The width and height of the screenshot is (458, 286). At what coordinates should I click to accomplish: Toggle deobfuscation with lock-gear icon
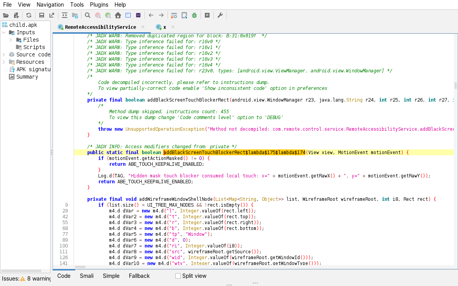click(x=174, y=16)
